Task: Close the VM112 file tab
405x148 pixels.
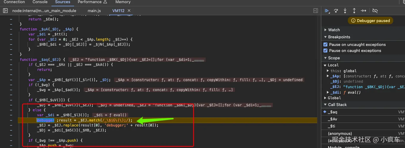Action: pos(129,11)
